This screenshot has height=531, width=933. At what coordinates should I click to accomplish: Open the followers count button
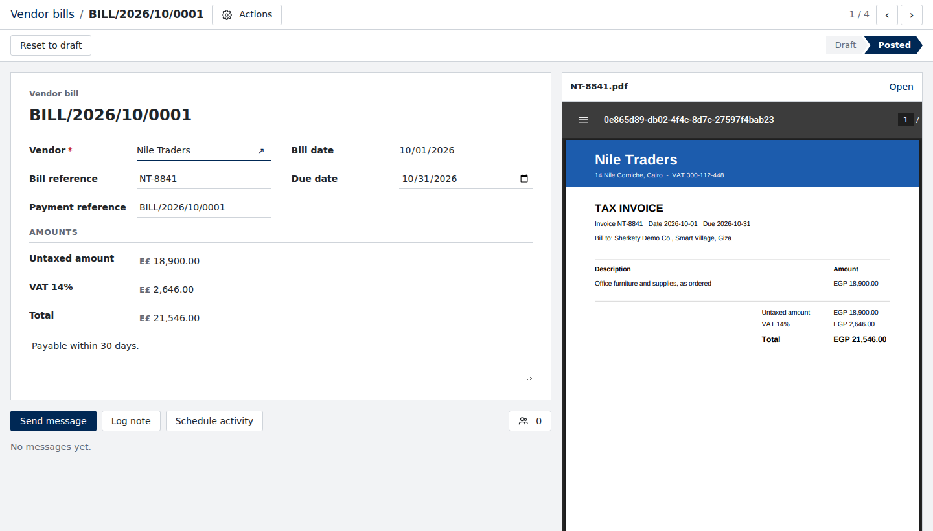coord(530,421)
